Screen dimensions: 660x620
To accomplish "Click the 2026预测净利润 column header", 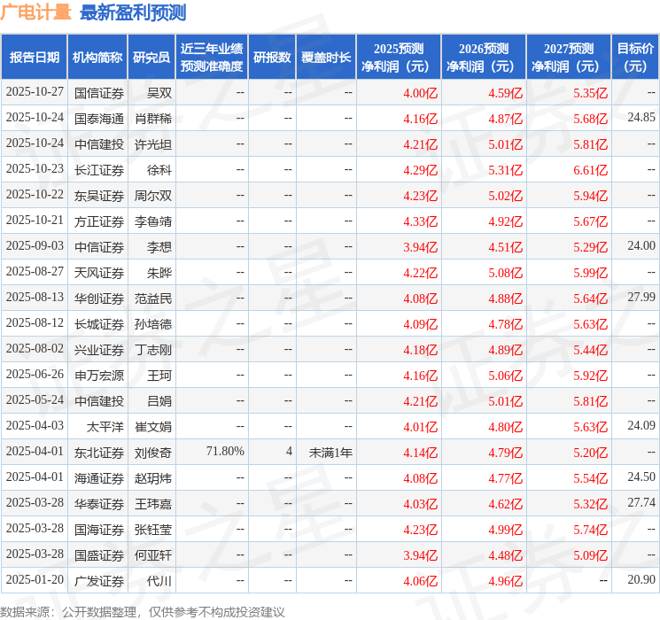I will point(484,57).
